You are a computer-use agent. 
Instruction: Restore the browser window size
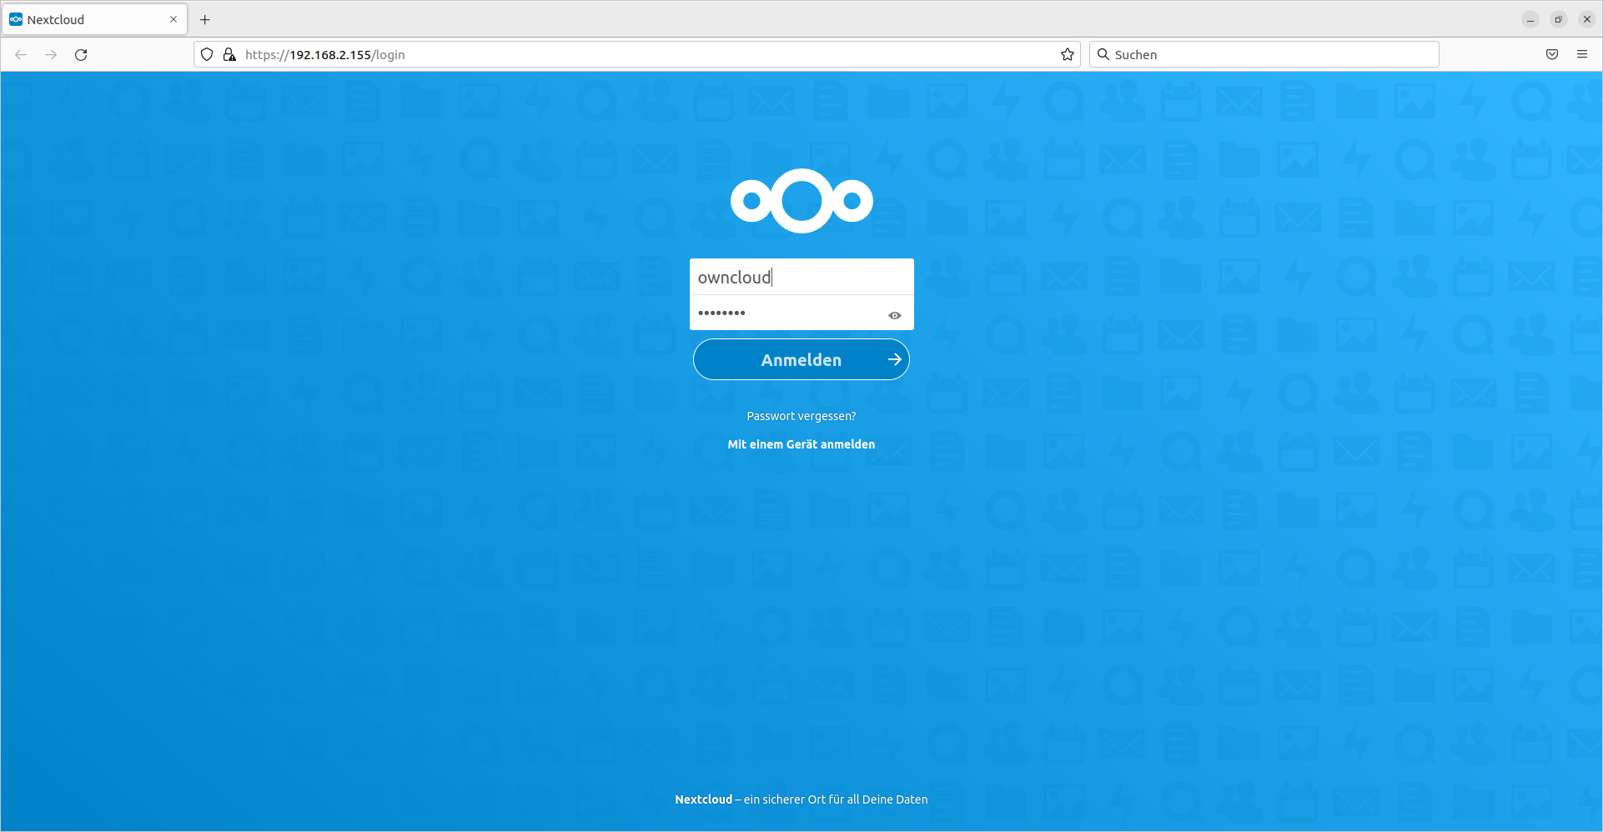pyautogui.click(x=1558, y=19)
